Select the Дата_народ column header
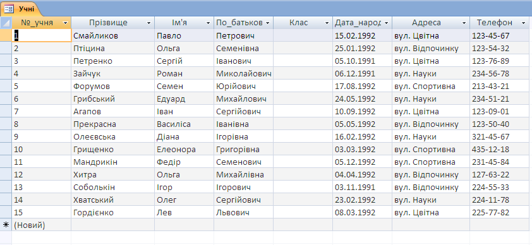This screenshot has height=245, width=532. (362, 23)
